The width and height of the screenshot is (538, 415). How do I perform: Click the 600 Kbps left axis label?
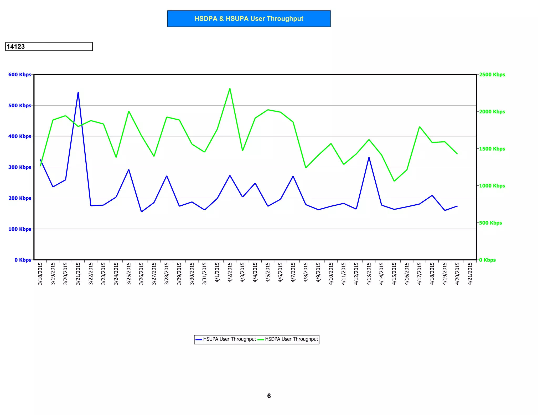click(20, 75)
